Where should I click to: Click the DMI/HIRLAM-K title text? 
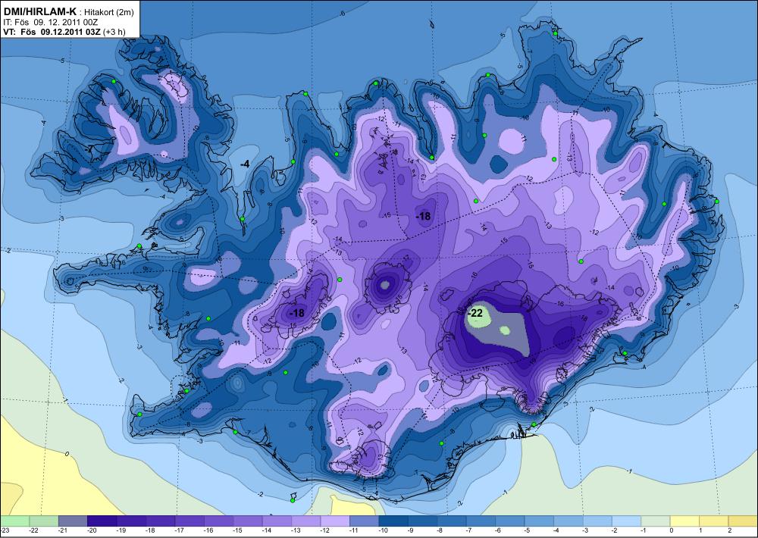[39, 12]
